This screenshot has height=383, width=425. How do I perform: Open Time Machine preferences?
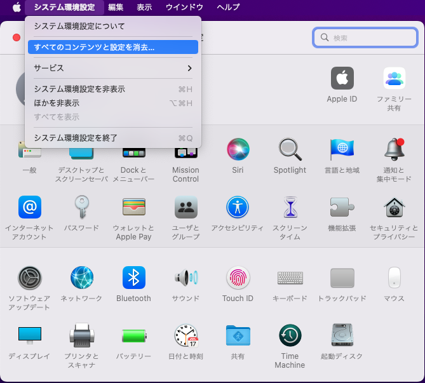click(290, 335)
